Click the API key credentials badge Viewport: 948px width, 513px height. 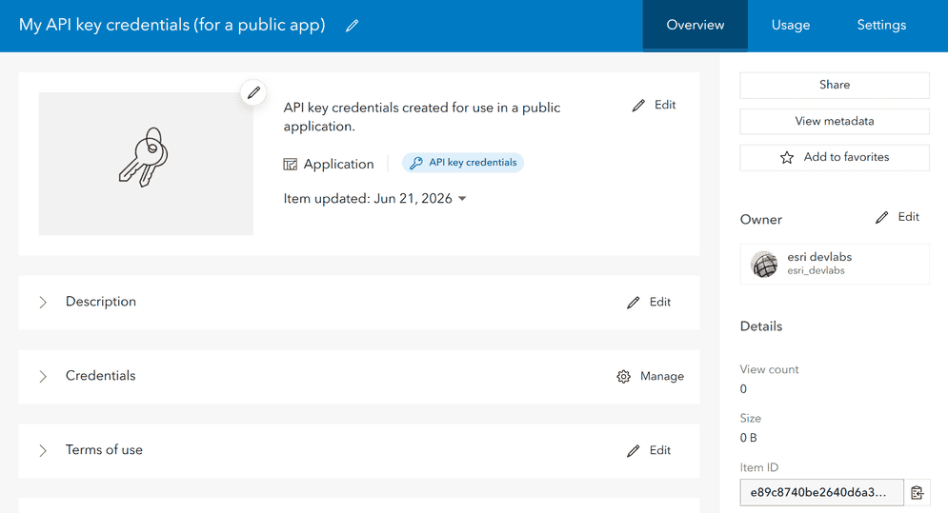(x=462, y=163)
